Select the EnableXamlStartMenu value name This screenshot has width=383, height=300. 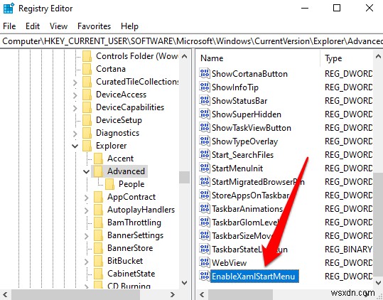254,277
